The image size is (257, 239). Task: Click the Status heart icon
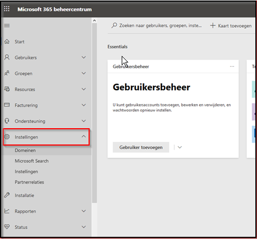pos(7,227)
